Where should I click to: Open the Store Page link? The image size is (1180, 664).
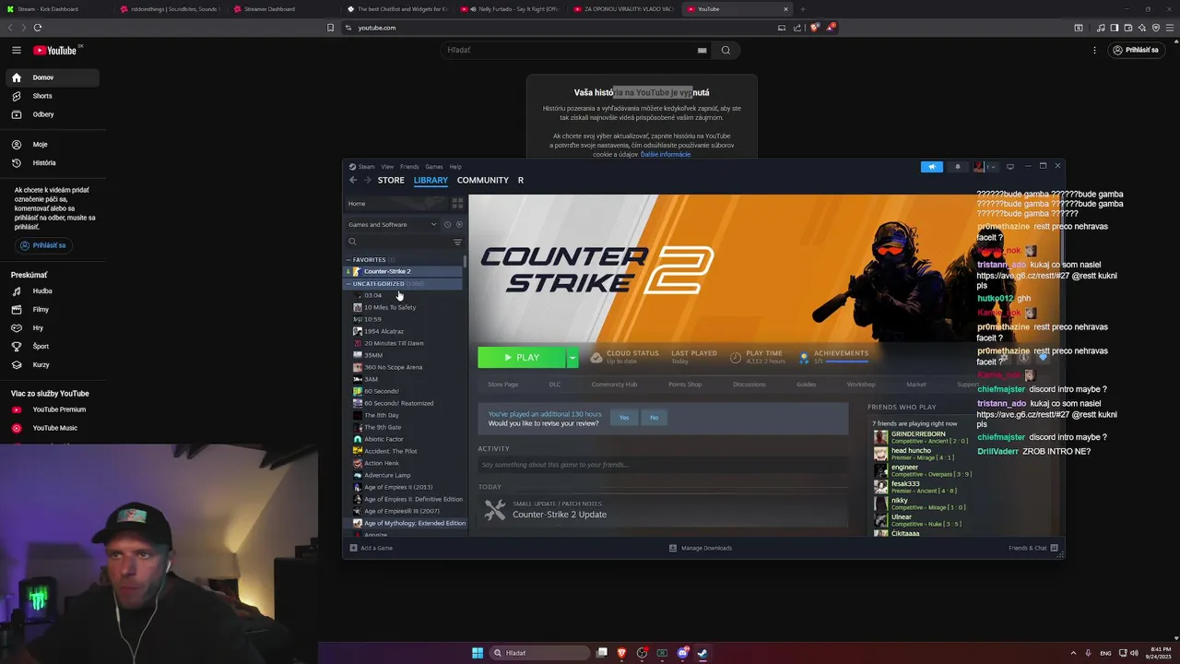tap(502, 385)
